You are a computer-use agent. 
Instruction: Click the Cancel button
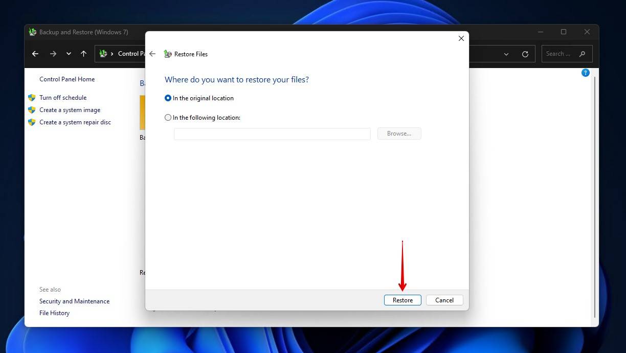tap(444, 300)
